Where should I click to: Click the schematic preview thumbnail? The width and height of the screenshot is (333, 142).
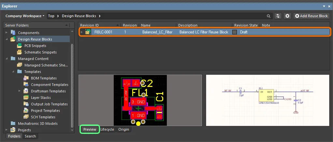point(268,101)
